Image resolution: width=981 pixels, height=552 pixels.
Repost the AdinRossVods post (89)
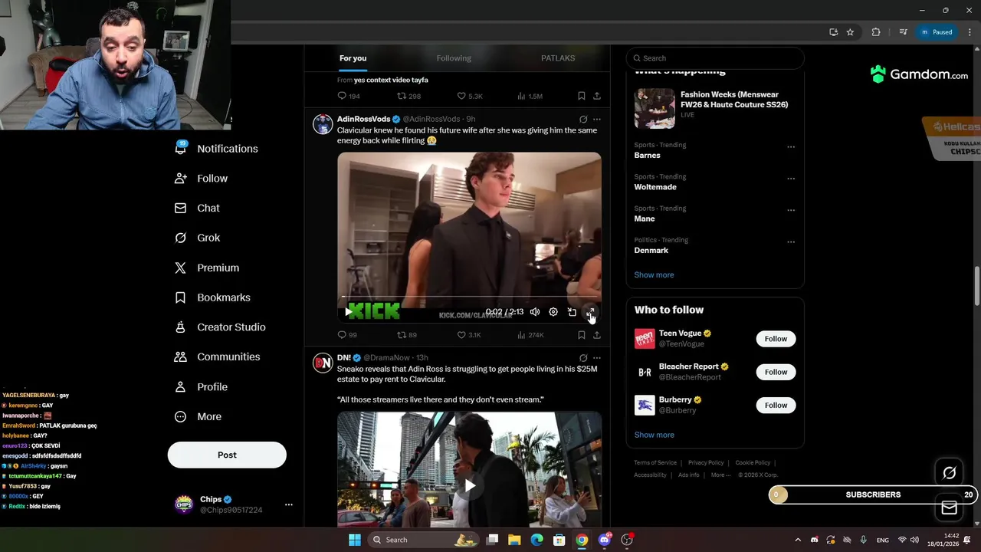pyautogui.click(x=407, y=335)
